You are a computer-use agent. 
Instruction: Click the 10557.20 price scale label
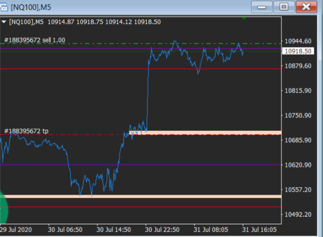[x=298, y=190]
